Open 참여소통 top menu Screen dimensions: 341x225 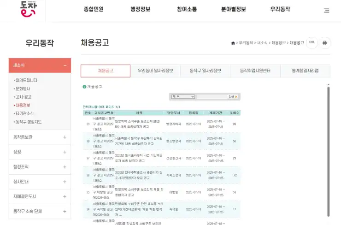click(187, 9)
